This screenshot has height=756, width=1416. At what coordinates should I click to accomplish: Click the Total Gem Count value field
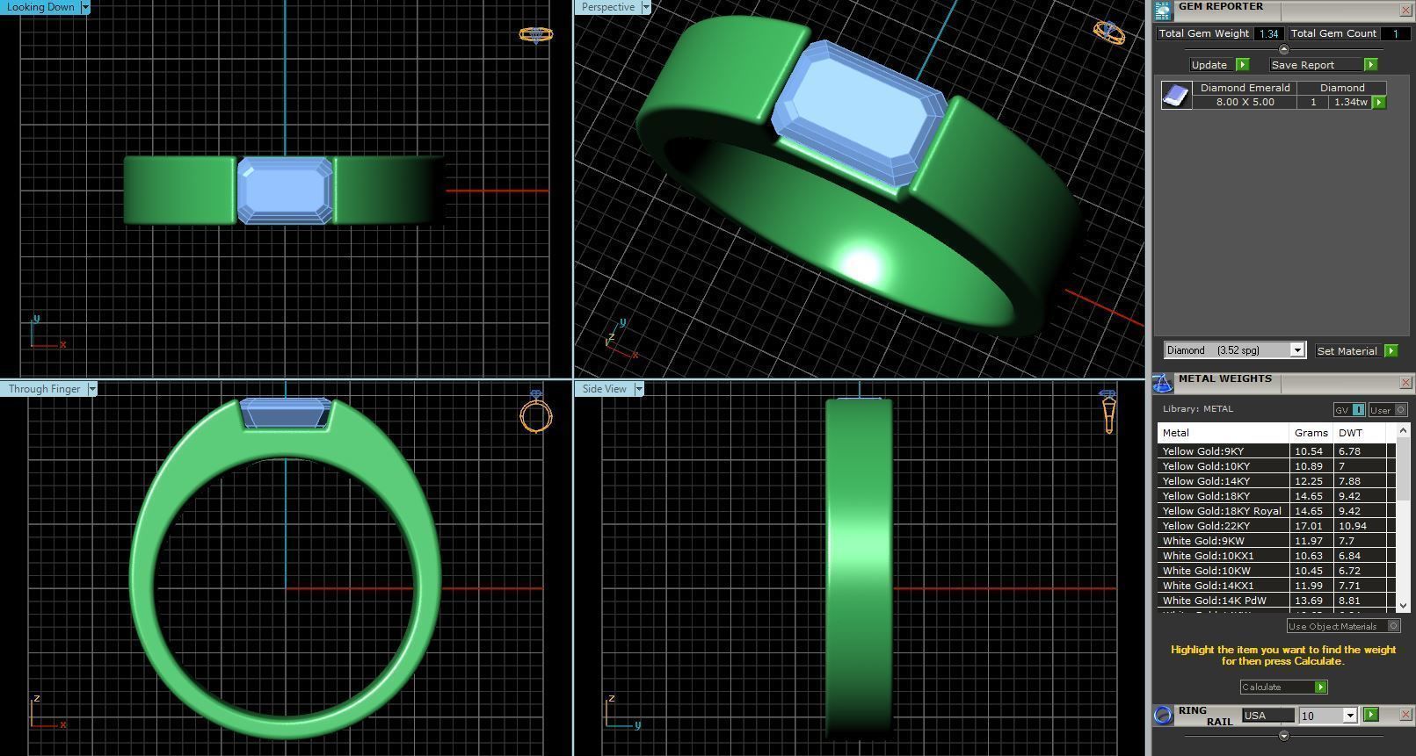[1394, 33]
